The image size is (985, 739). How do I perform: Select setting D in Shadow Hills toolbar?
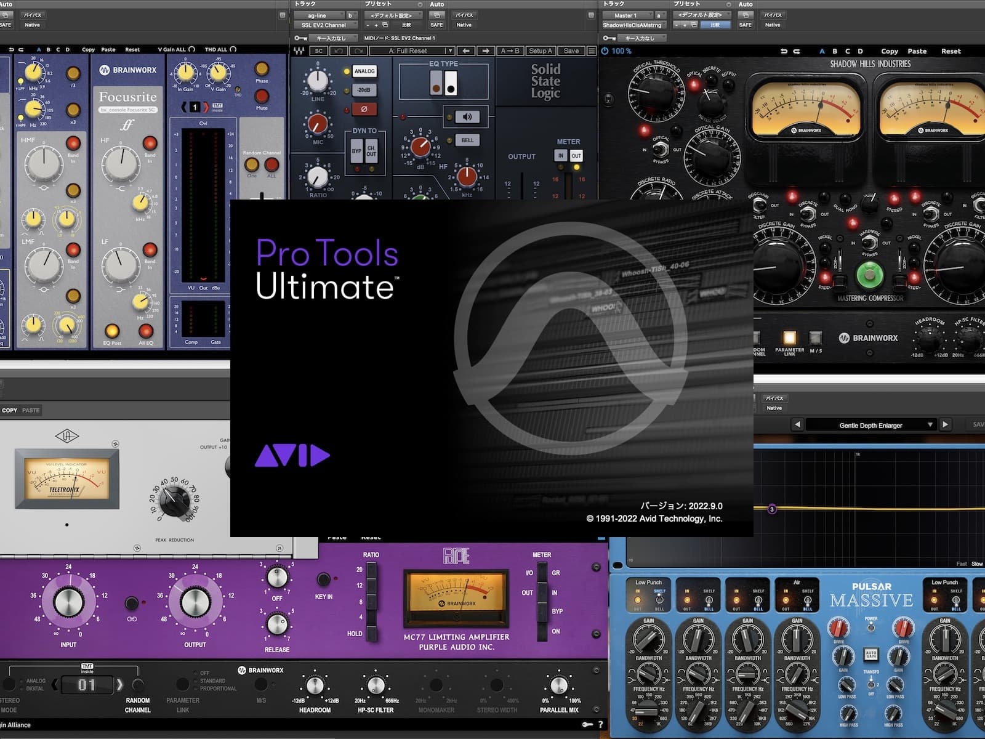point(860,51)
